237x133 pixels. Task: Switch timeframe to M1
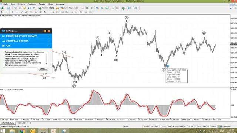point(53,12)
